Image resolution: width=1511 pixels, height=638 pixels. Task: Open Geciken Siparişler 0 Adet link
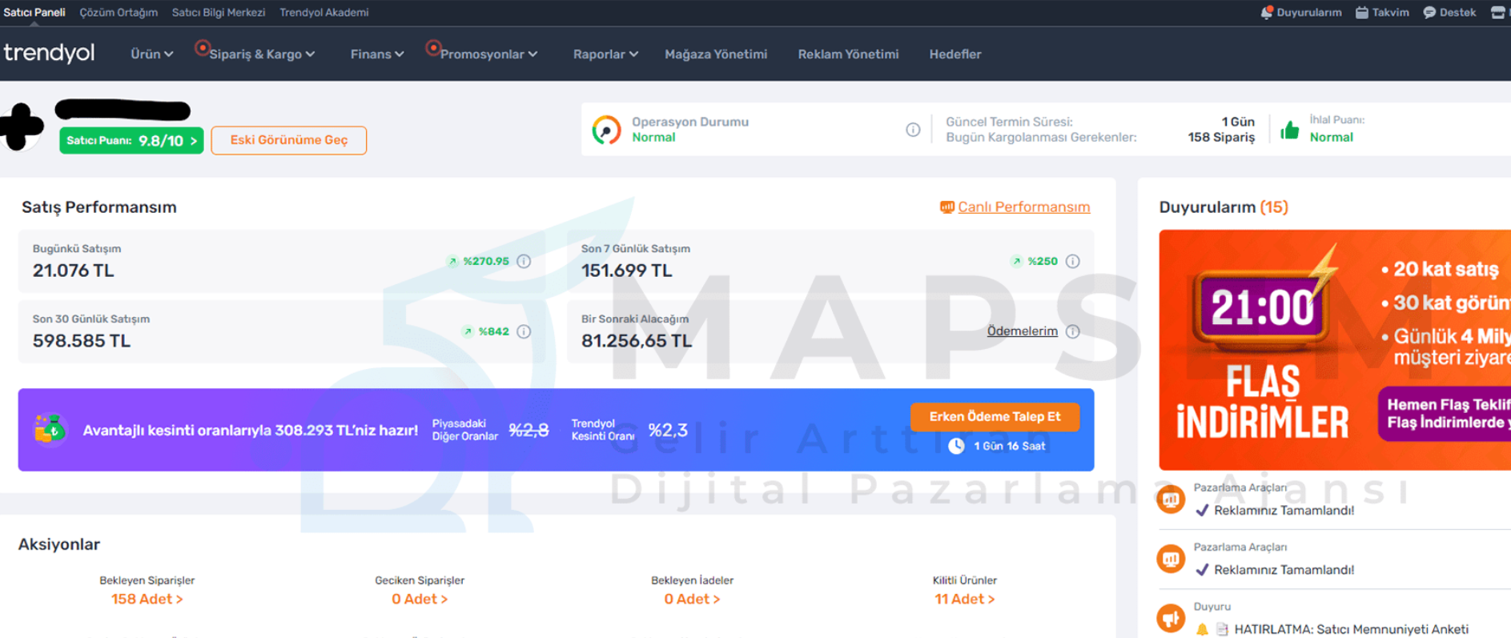[420, 599]
